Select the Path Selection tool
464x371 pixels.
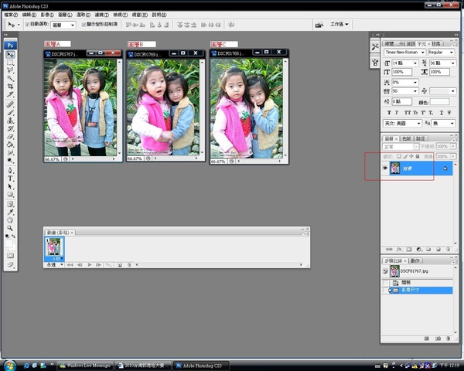(x=10, y=186)
